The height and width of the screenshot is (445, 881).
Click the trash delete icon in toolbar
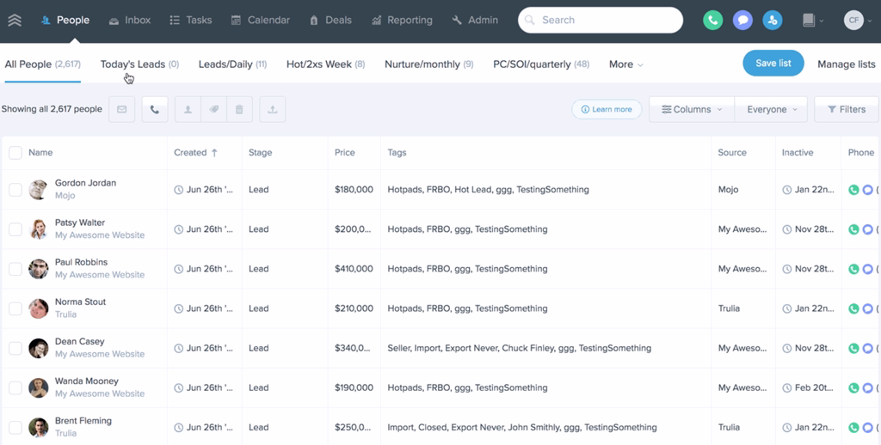(x=239, y=109)
